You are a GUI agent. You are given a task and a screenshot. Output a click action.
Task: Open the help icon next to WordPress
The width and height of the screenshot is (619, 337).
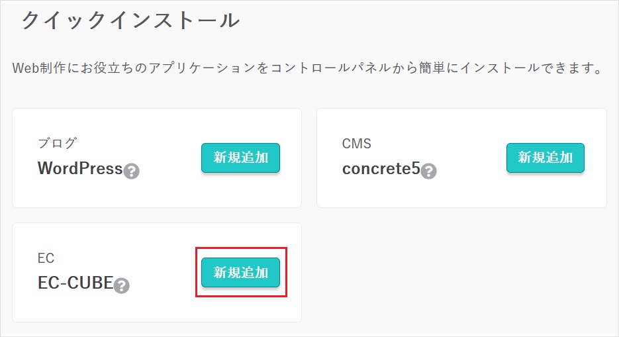(x=132, y=171)
